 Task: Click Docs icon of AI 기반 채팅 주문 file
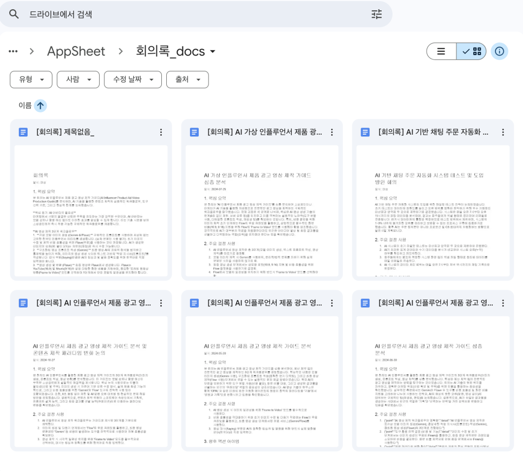pyautogui.click(x=365, y=132)
